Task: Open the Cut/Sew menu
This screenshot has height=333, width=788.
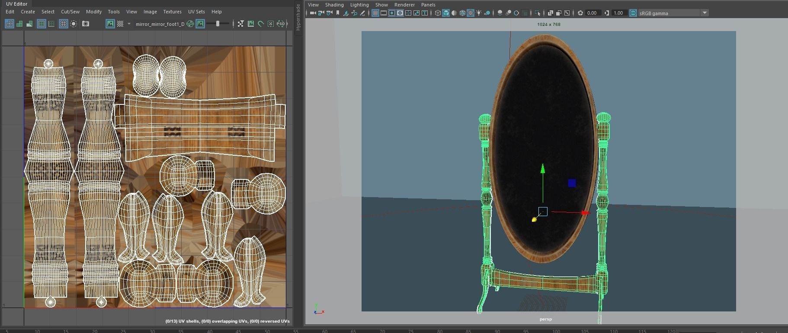Action: point(70,12)
